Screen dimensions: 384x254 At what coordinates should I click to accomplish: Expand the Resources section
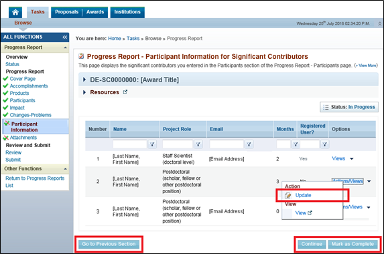[84, 92]
